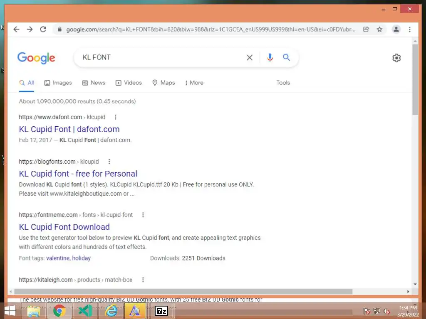Click the vertical scrollbar thumb
Screen dimensions: 426x319
point(415,79)
